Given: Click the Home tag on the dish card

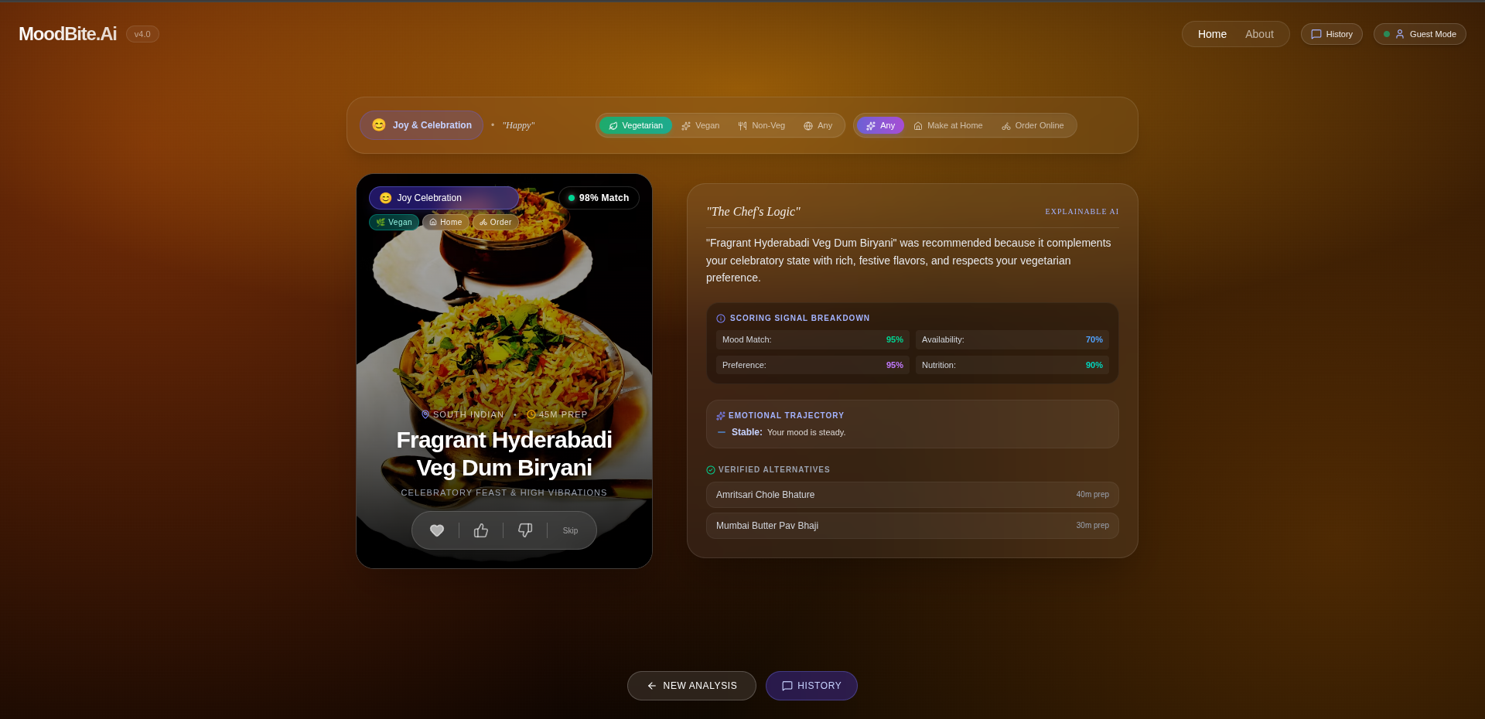Looking at the screenshot, I should pyautogui.click(x=445, y=222).
